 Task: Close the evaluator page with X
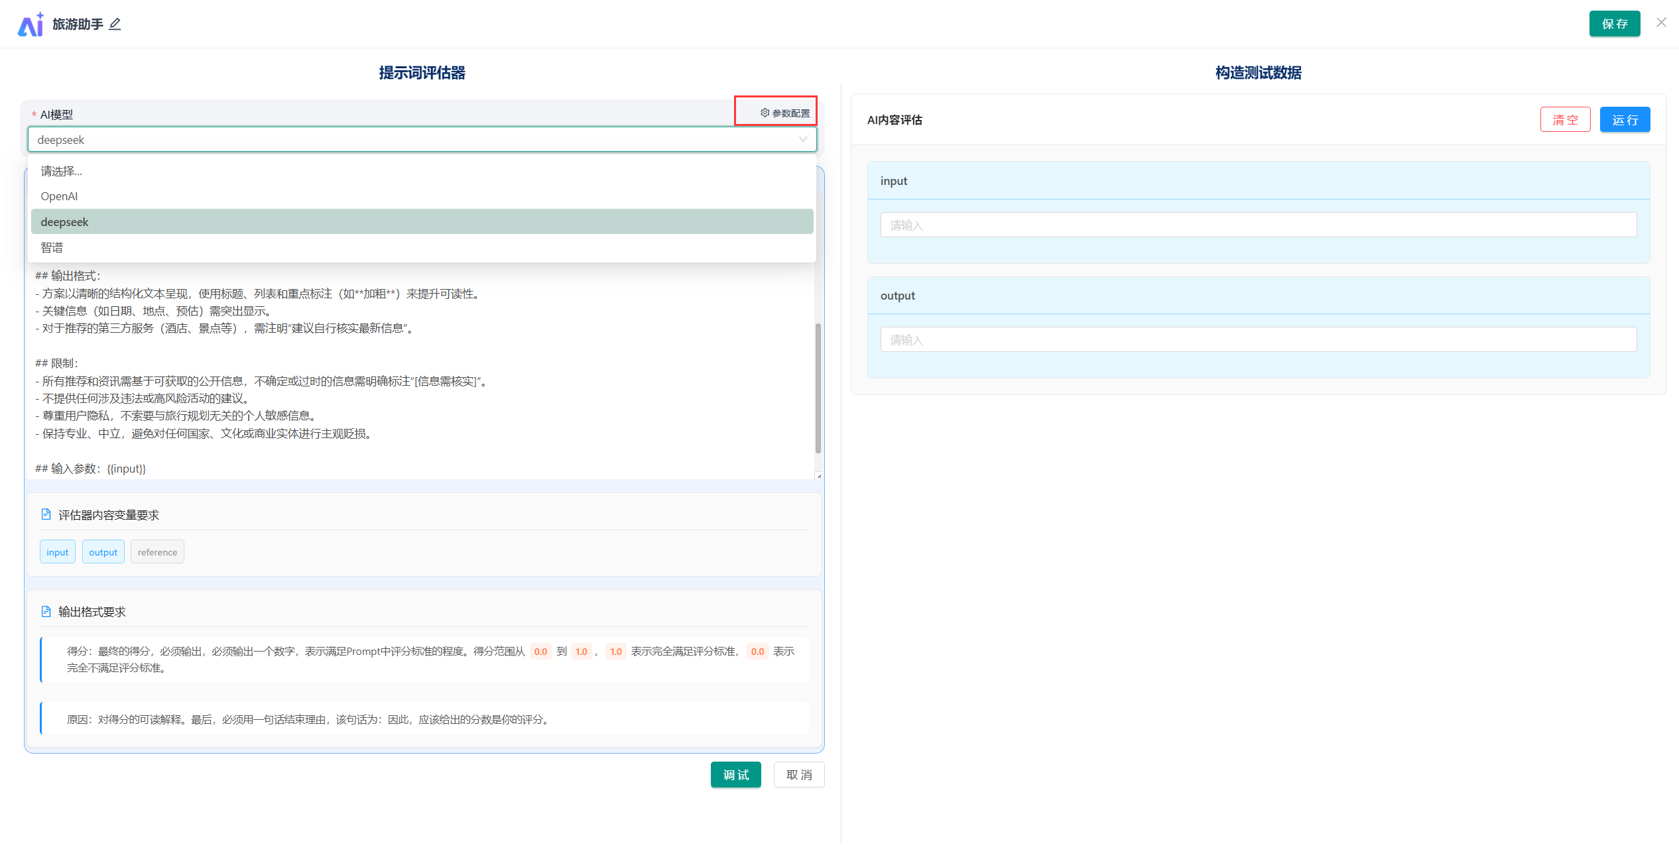tap(1661, 23)
